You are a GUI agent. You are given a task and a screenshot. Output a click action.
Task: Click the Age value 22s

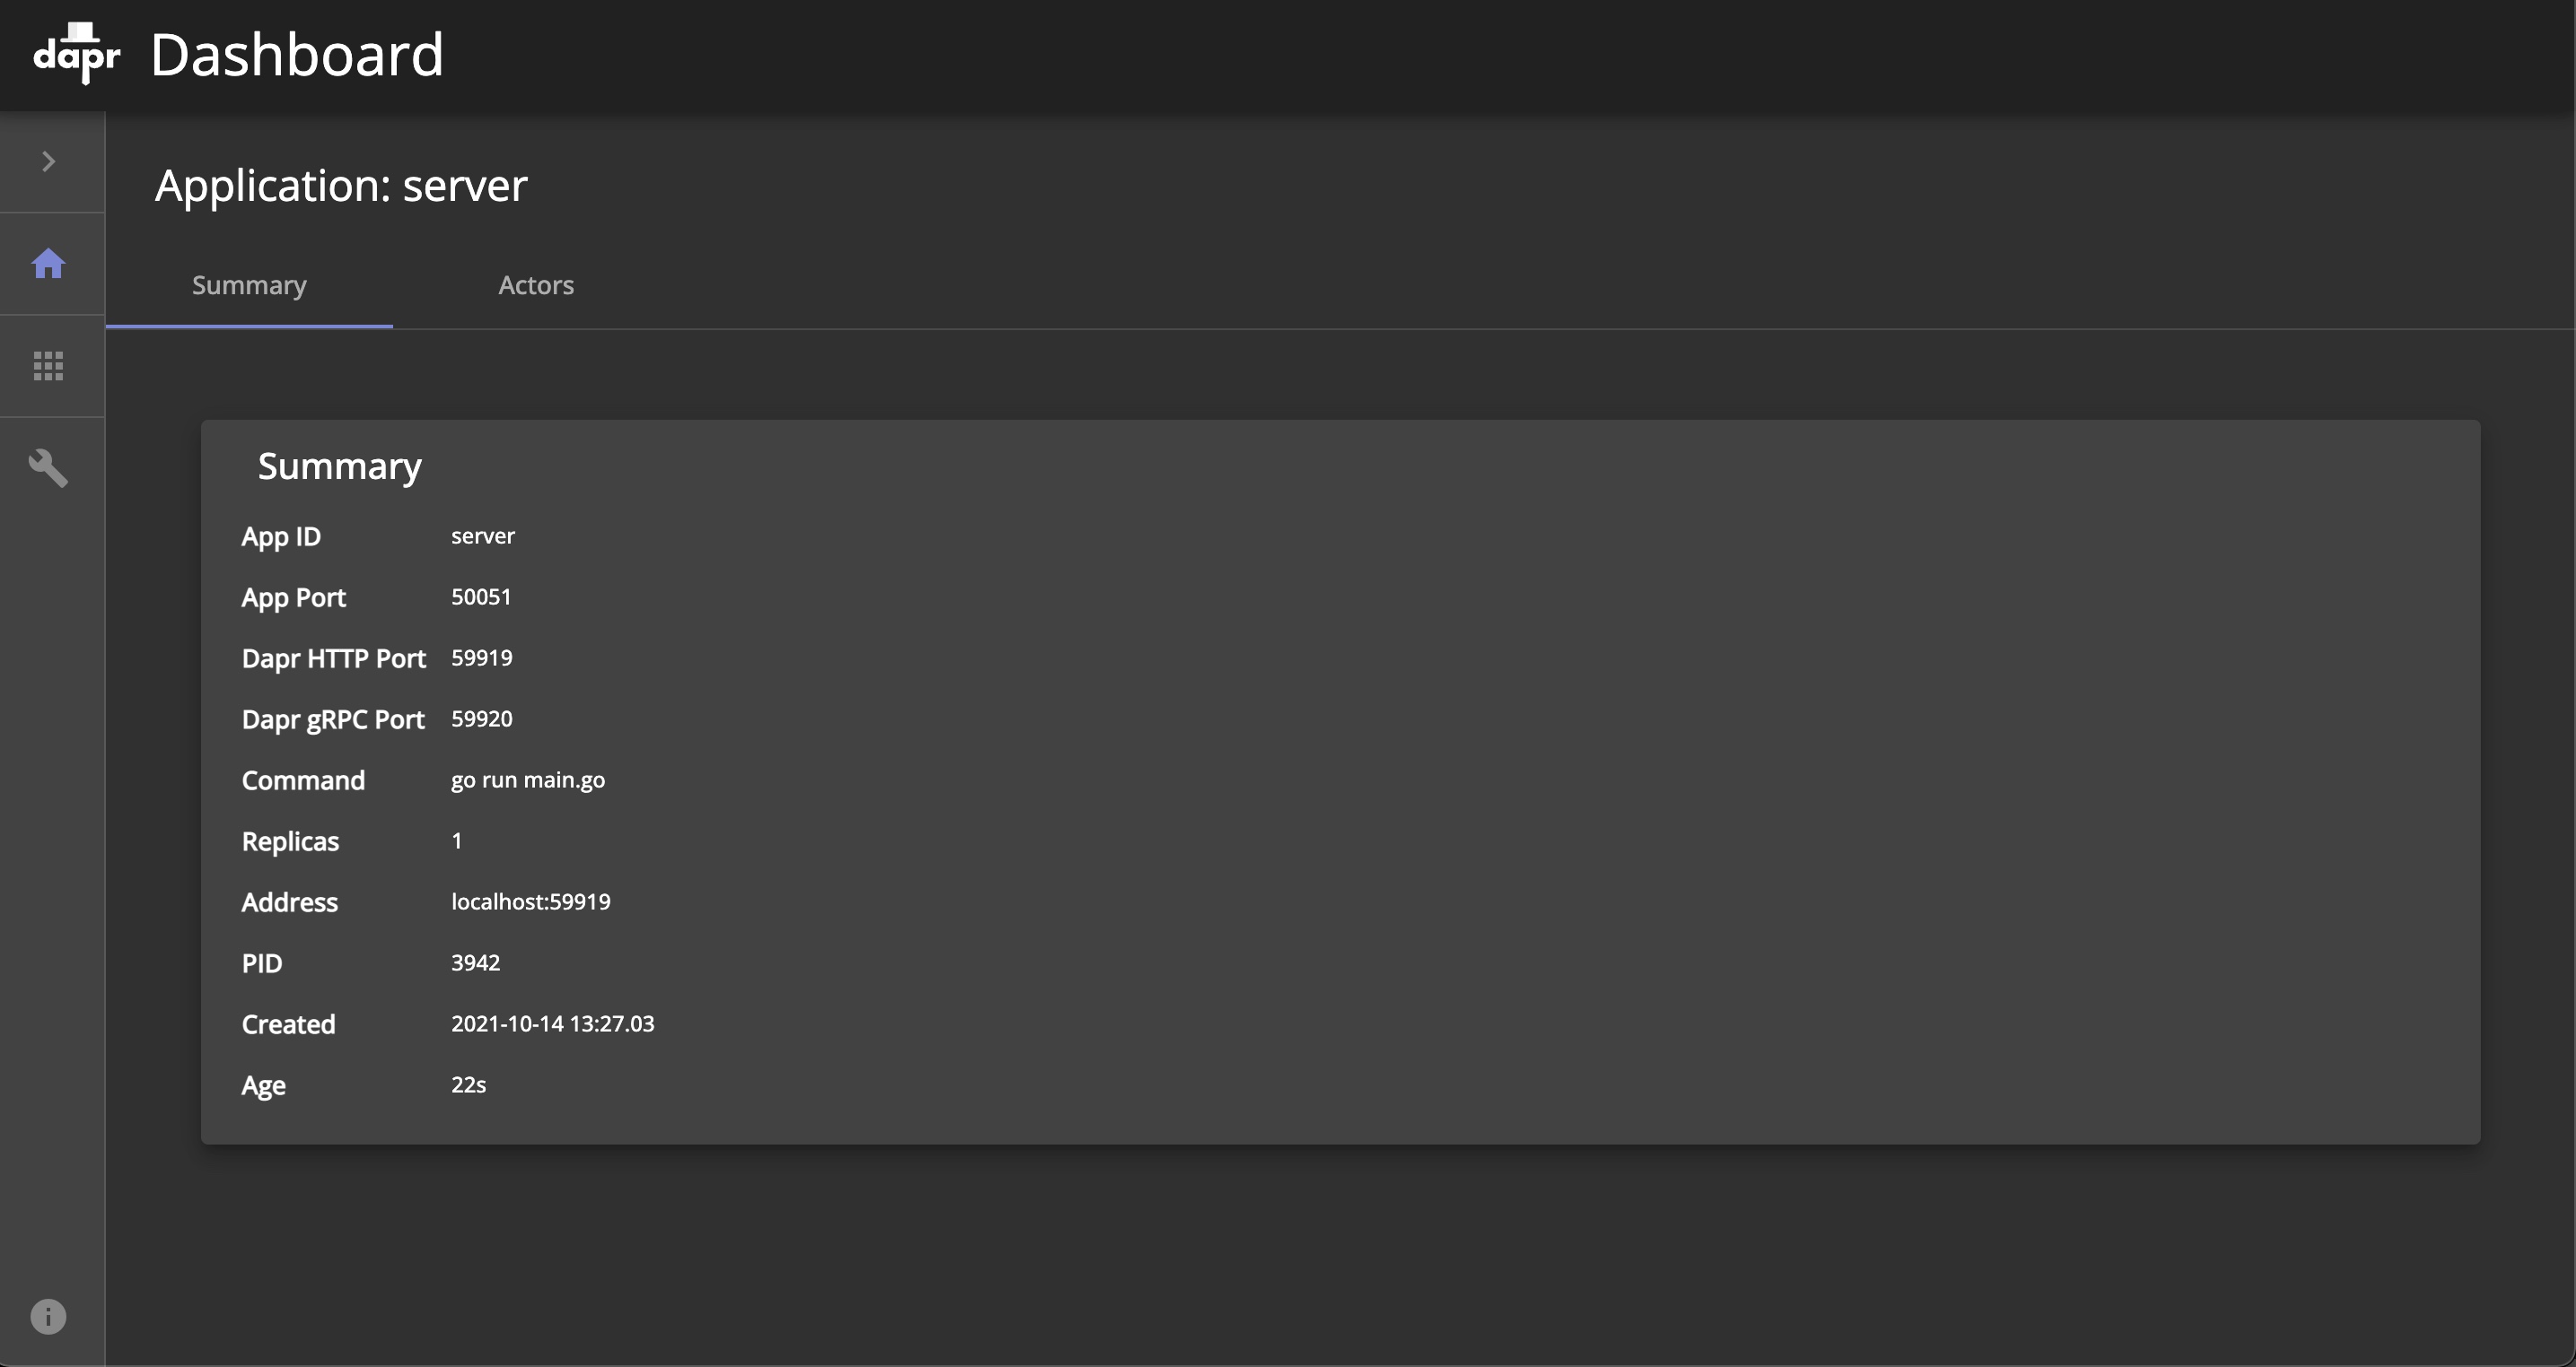(x=469, y=1085)
